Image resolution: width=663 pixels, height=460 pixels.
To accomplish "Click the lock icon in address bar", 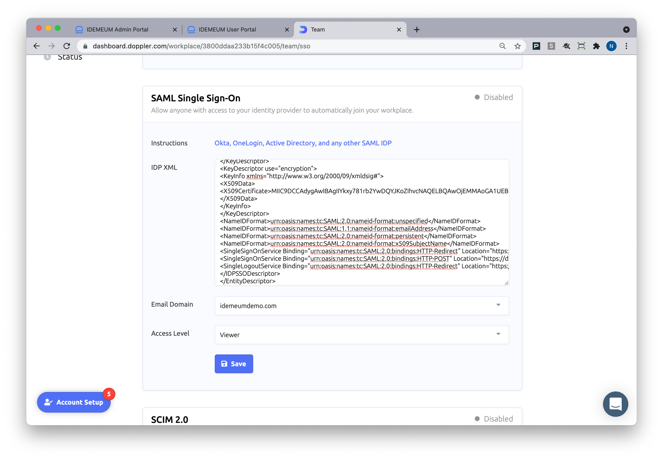I will click(x=85, y=46).
